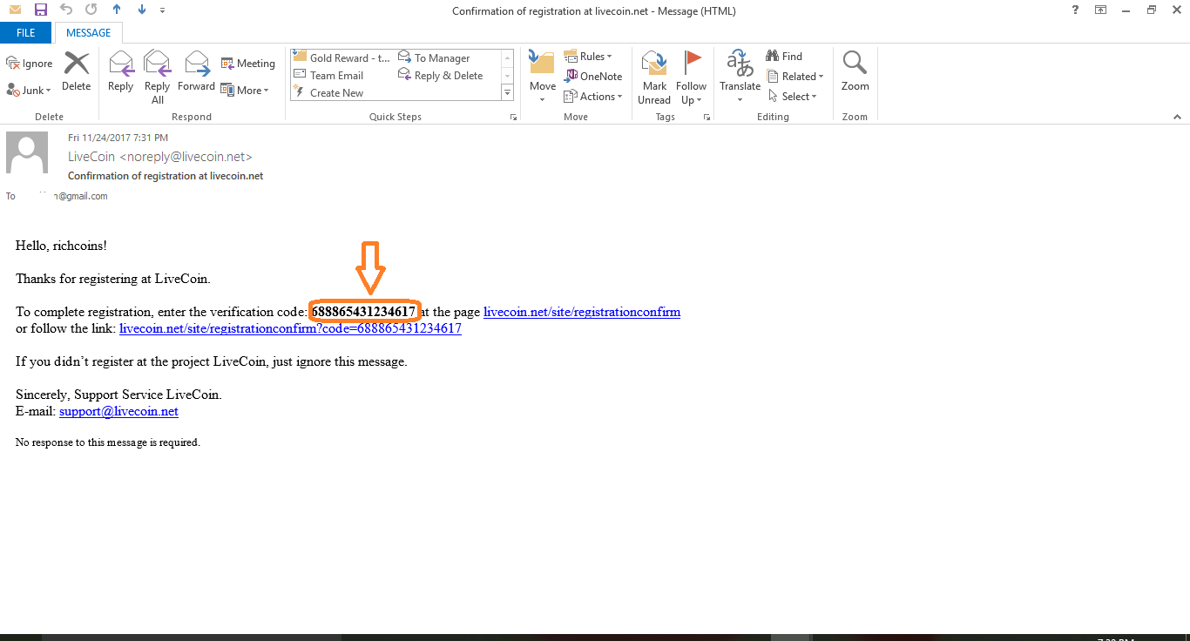
Task: Open the FILE tab
Action: [x=26, y=33]
